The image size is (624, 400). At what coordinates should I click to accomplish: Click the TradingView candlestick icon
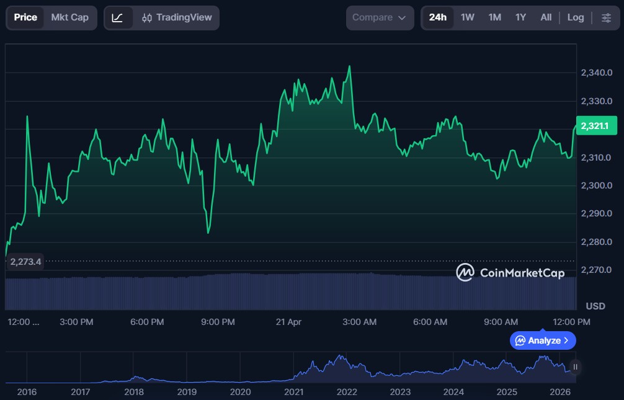(147, 18)
